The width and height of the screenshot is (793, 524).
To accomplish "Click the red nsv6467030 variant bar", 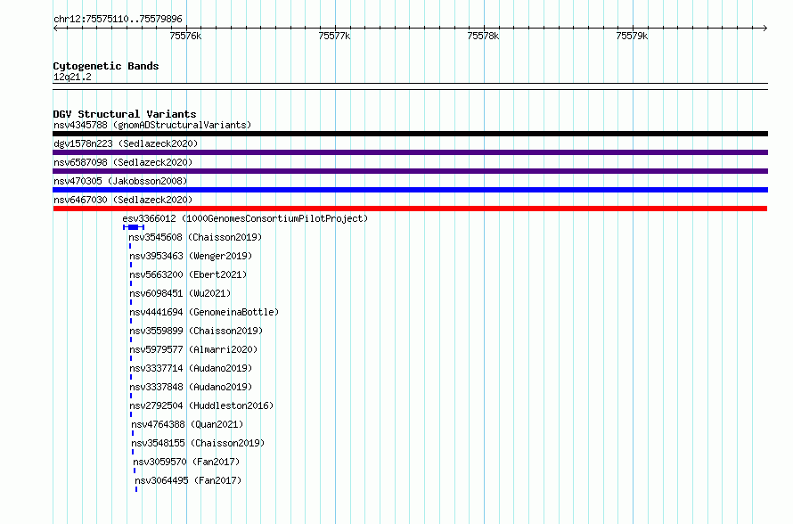I will tap(410, 209).
